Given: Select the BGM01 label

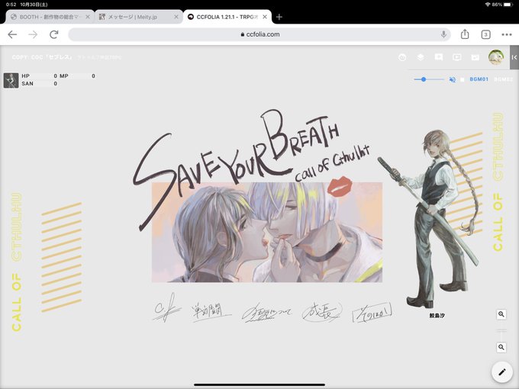Looking at the screenshot, I should tap(479, 79).
